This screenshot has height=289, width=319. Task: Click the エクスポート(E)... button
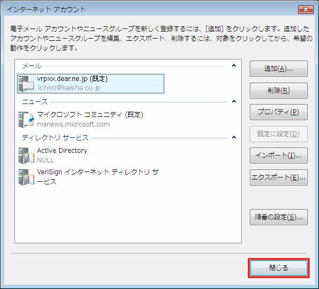pyautogui.click(x=278, y=177)
